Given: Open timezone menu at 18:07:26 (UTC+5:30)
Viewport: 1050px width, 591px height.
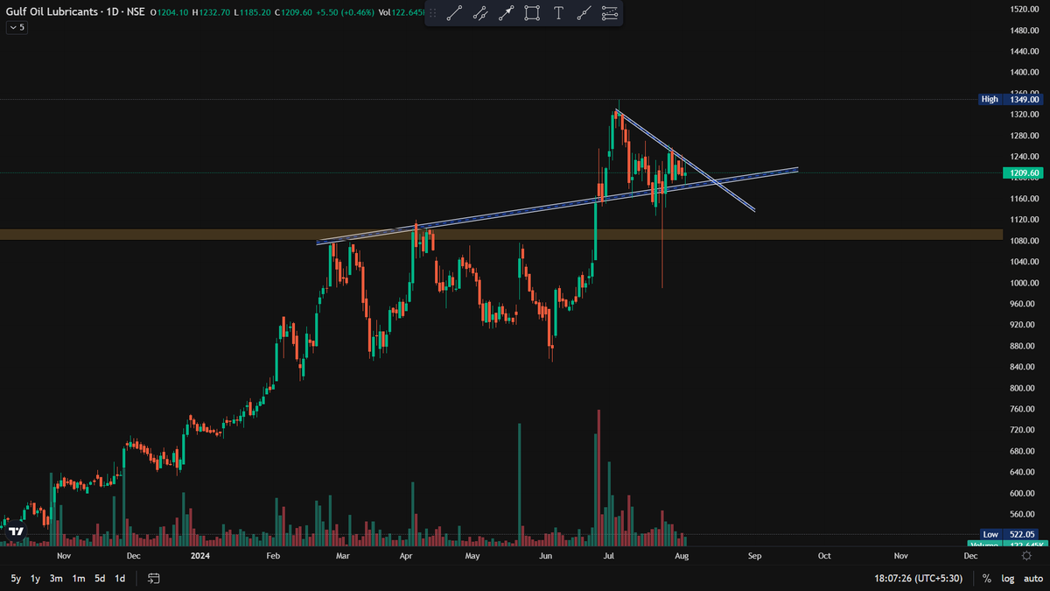Looking at the screenshot, I should click(918, 579).
